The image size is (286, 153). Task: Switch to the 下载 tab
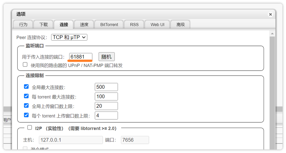click(44, 24)
